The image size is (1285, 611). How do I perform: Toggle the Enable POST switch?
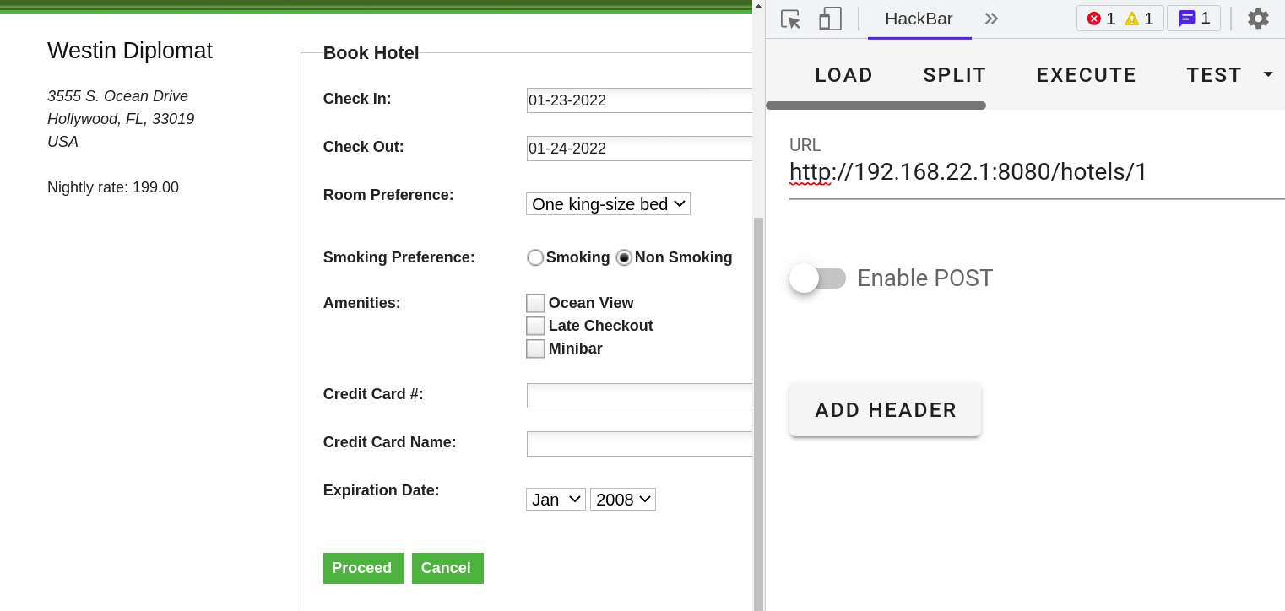coord(817,278)
